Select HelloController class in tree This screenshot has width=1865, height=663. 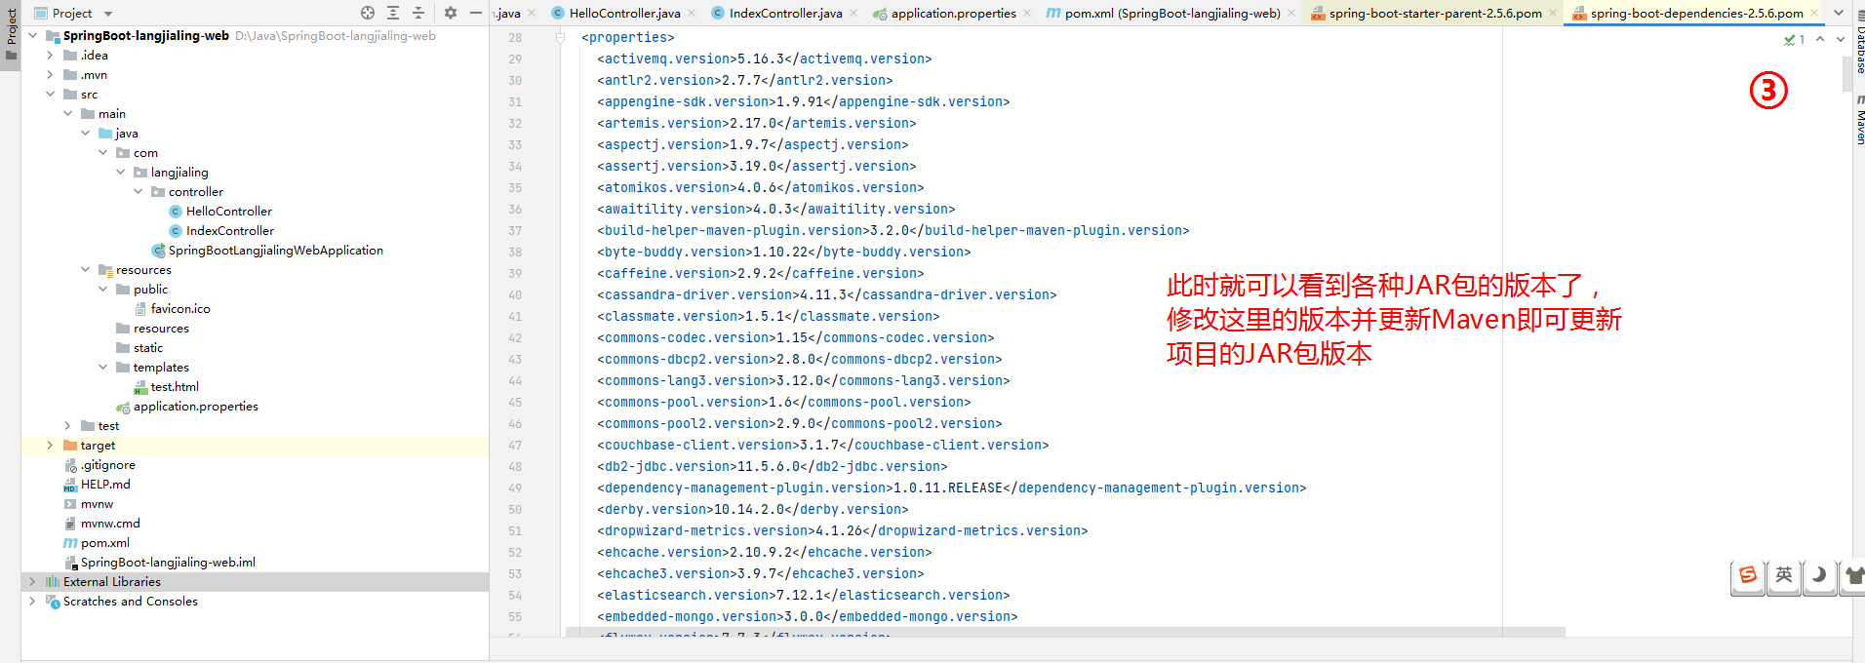point(228,212)
